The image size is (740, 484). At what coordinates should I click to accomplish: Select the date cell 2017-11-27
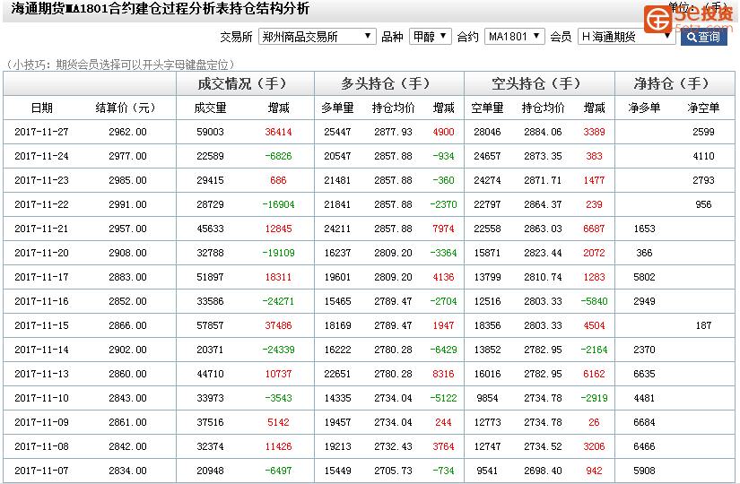[x=41, y=132]
